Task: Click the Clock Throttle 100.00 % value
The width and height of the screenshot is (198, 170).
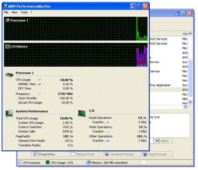Action: pos(66,98)
